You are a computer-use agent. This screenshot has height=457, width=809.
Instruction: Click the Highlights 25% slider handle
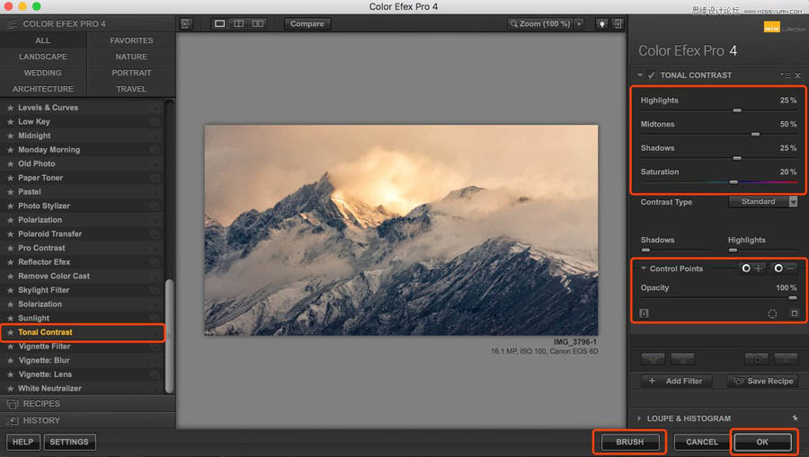[x=737, y=110]
